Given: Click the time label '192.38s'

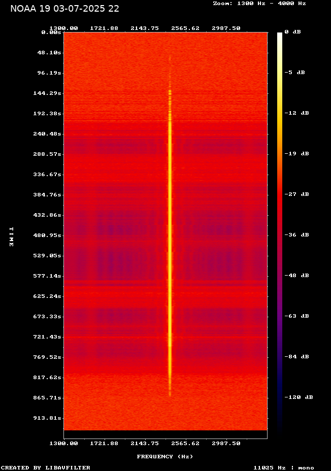Looking at the screenshot, I should pos(47,114).
